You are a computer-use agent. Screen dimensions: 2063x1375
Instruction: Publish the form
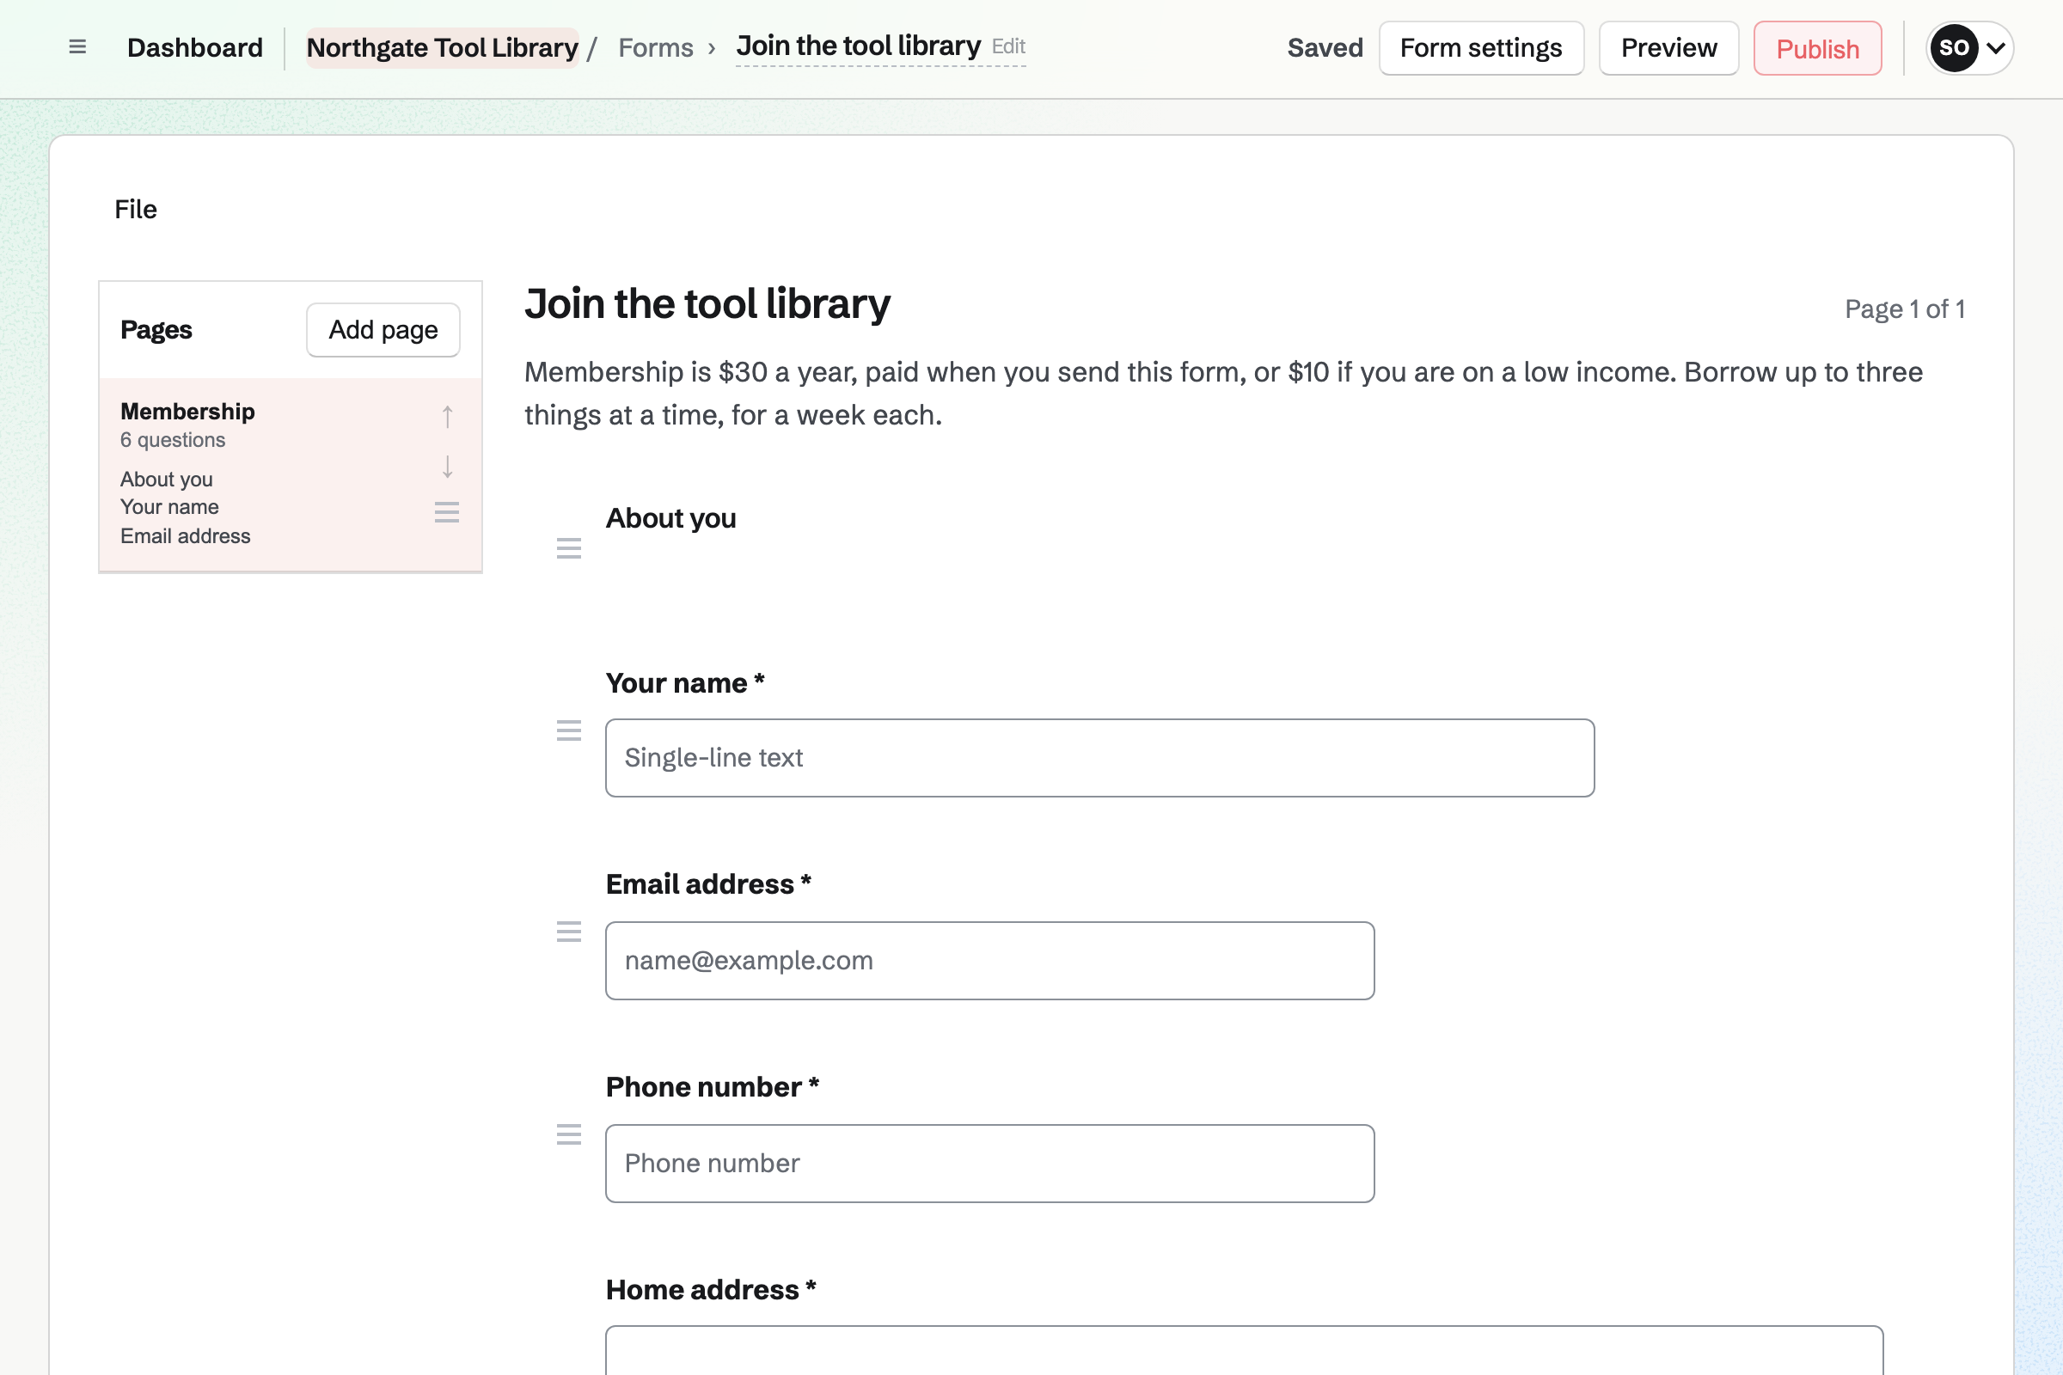click(1817, 48)
